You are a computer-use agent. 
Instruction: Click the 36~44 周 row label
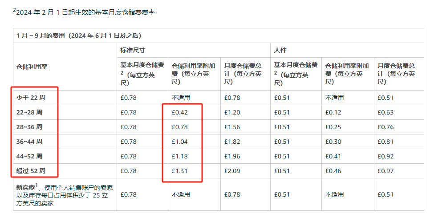pos(30,142)
